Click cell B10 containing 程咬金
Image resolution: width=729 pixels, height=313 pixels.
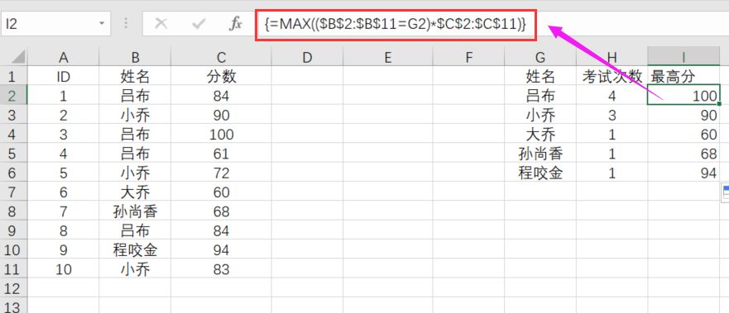135,249
